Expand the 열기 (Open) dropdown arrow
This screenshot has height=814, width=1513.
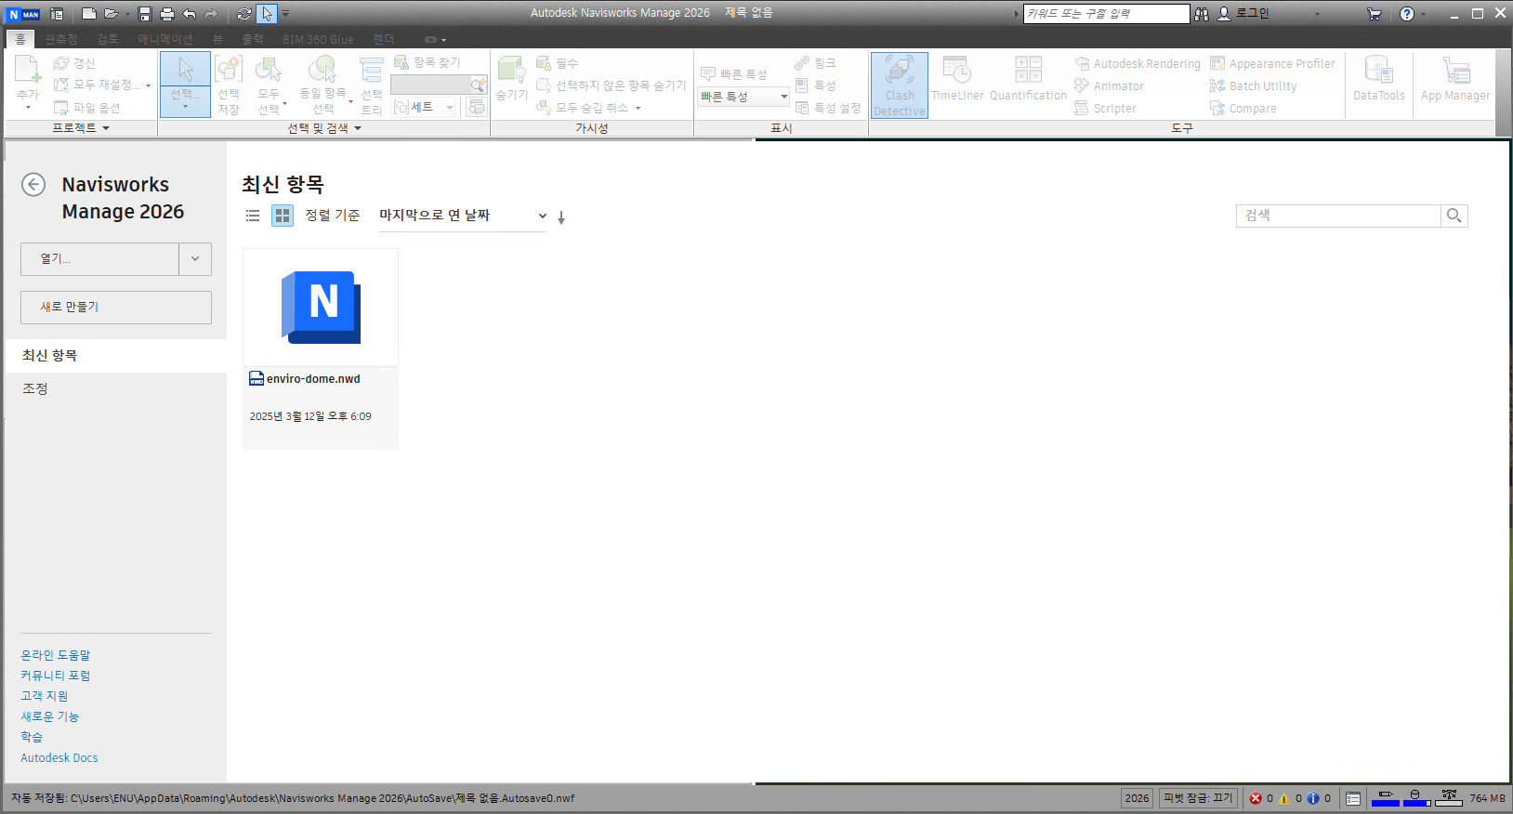195,259
